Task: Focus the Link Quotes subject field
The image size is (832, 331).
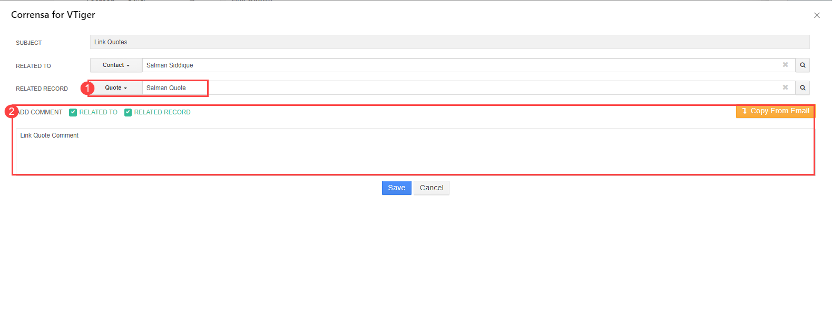Action: [x=449, y=42]
